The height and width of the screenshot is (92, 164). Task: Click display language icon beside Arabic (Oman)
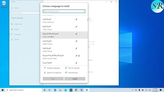[x=76, y=41]
